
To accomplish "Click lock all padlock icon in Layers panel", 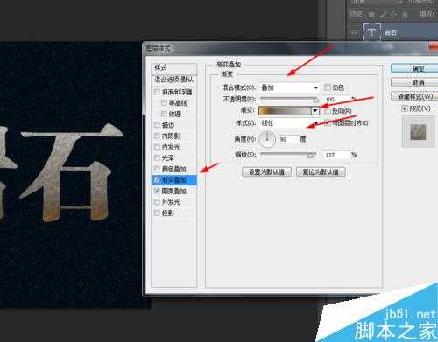I will tap(405, 14).
